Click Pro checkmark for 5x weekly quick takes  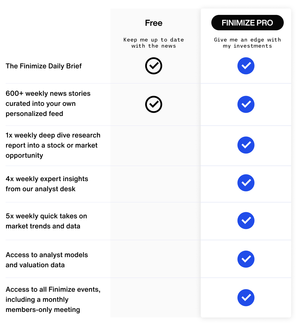click(246, 220)
